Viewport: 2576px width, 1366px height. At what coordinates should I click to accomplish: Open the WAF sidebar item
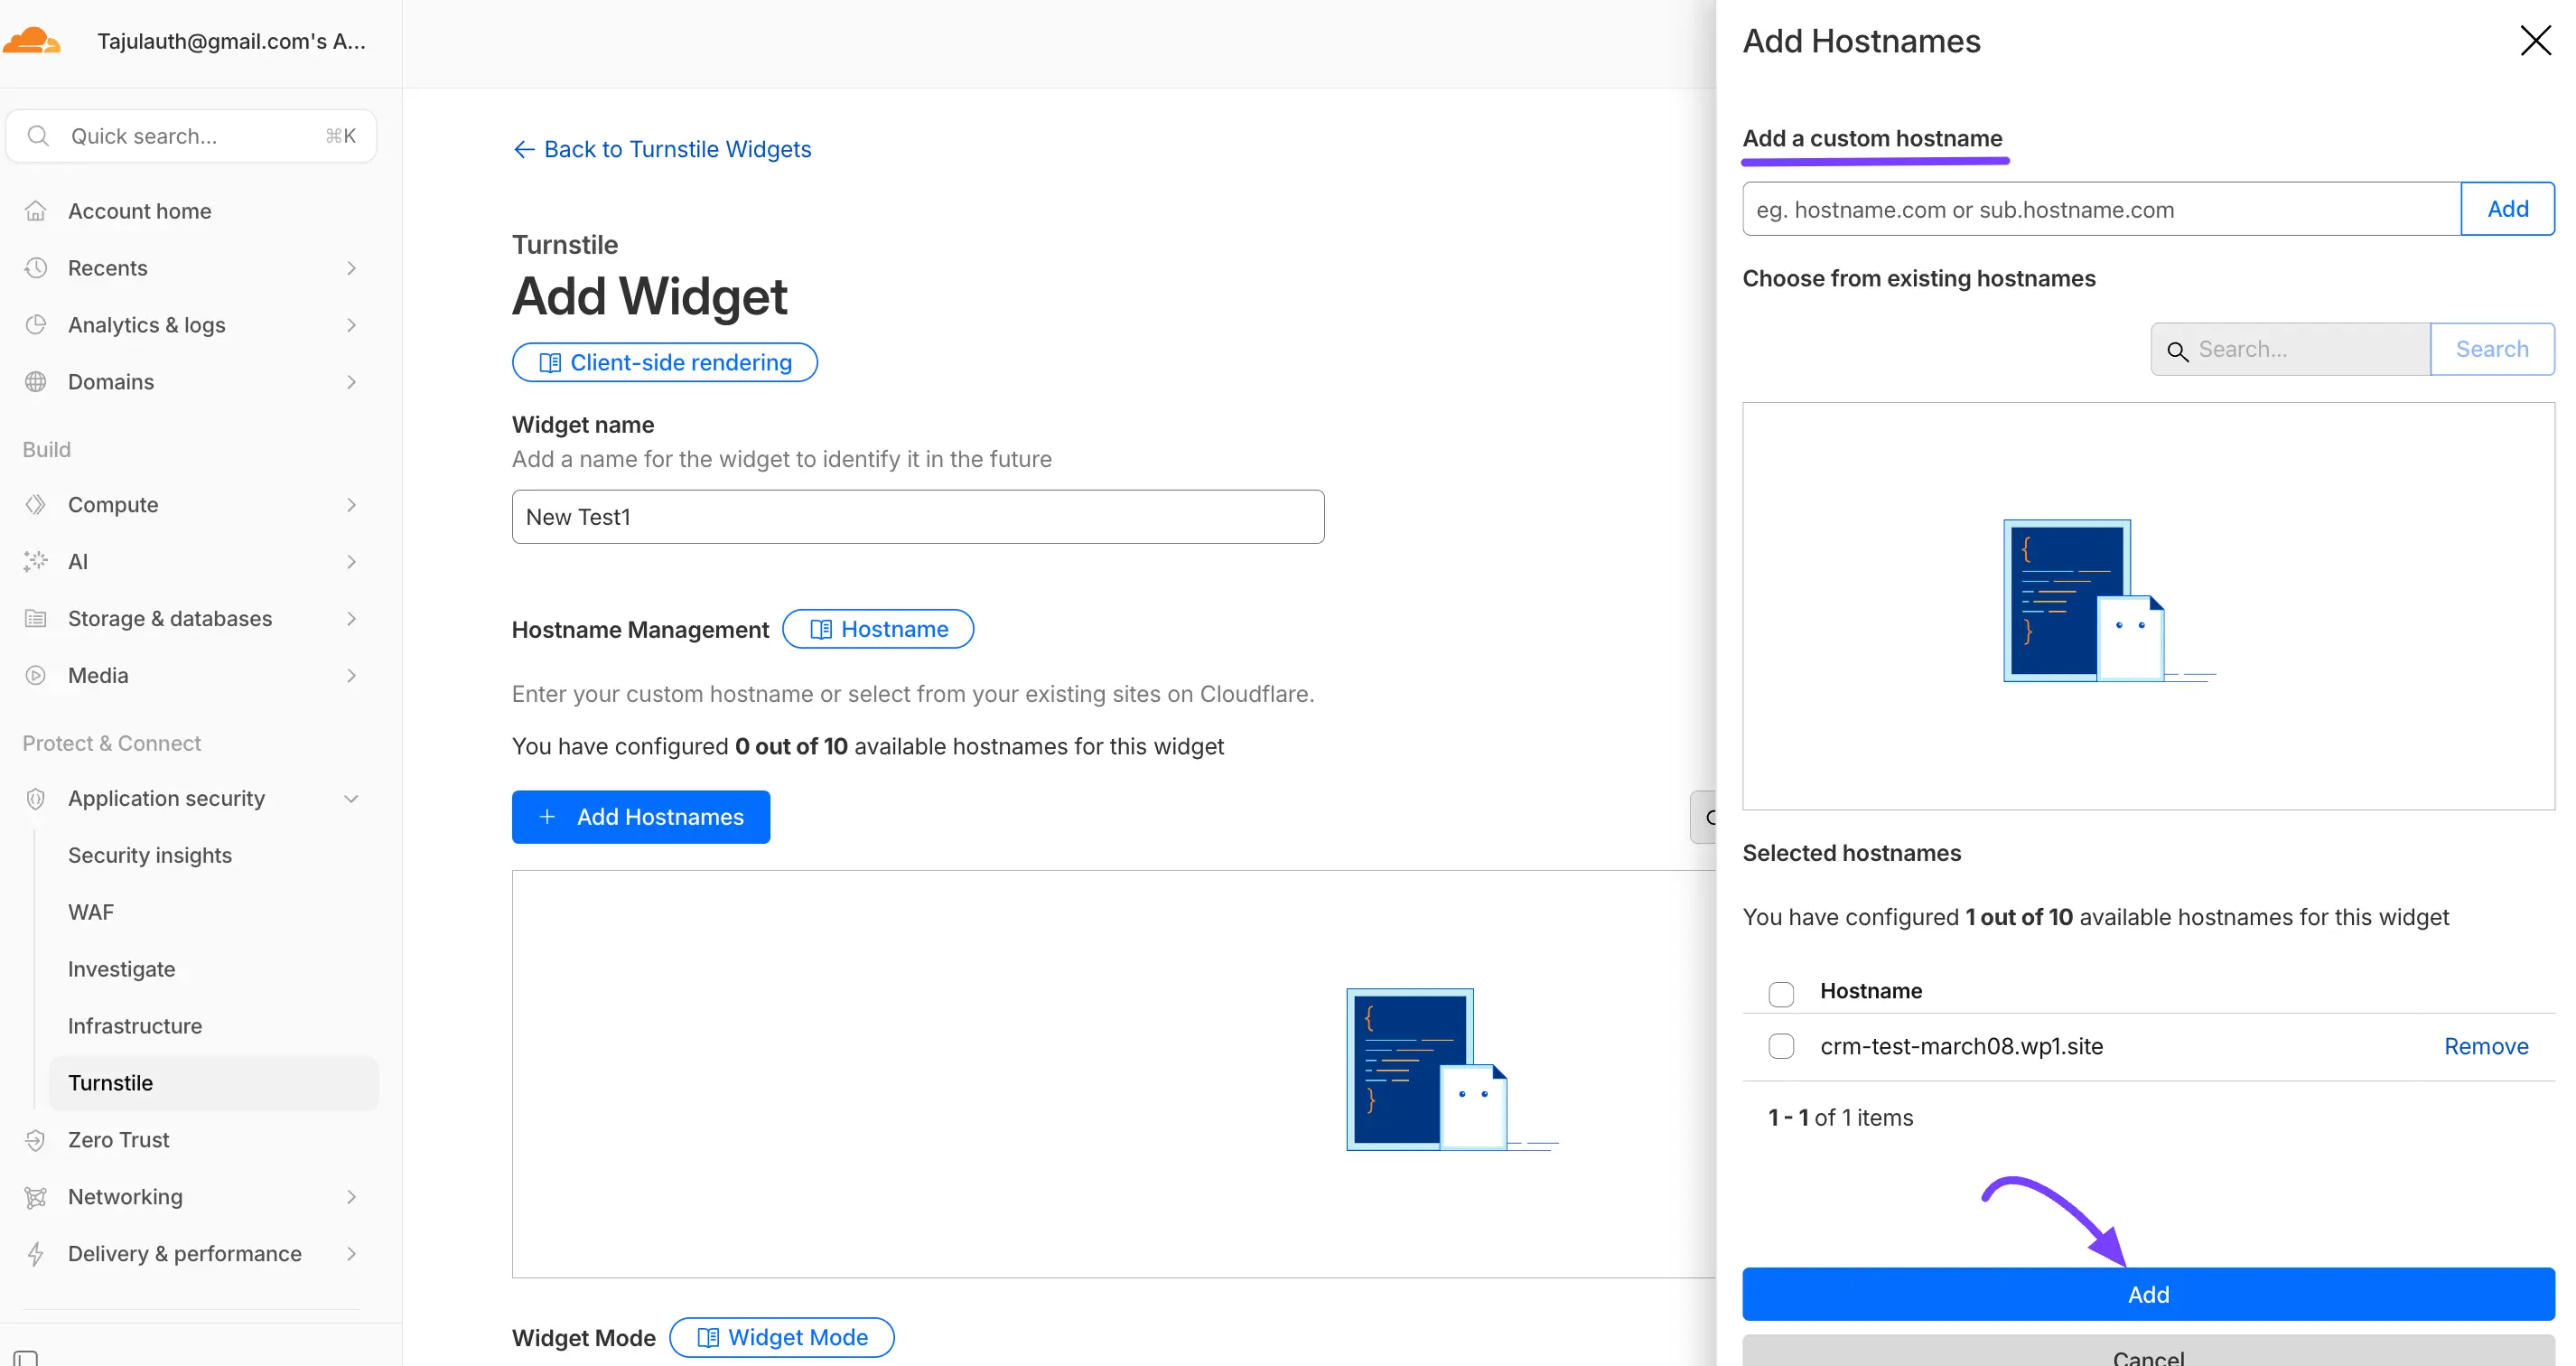91,912
